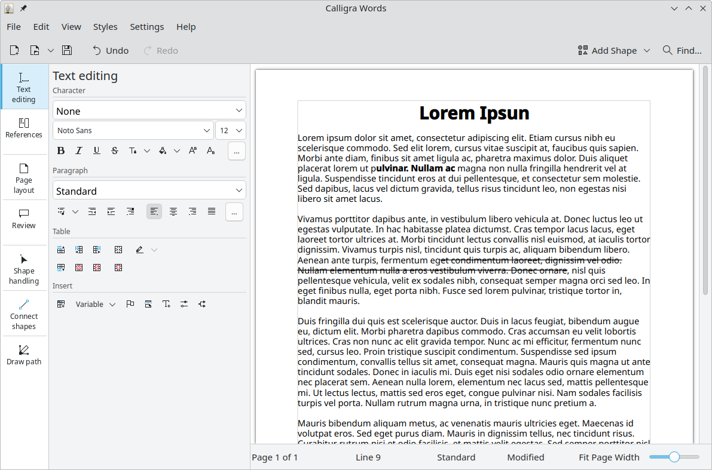Open the Noto Sans font dropdown

click(x=133, y=131)
